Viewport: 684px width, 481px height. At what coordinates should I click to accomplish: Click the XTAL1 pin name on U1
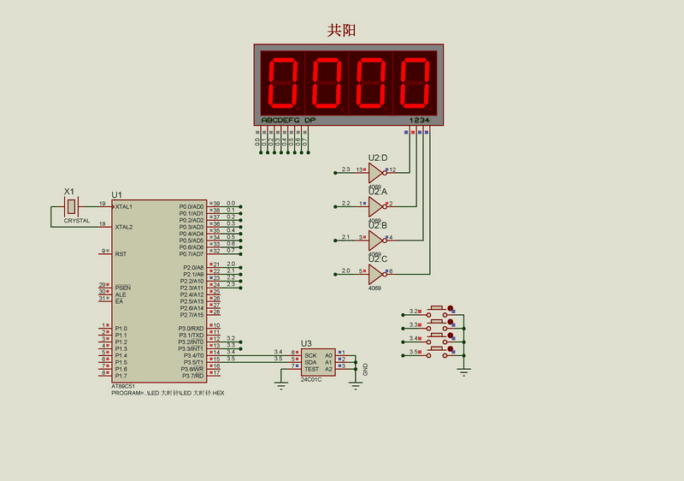[124, 207]
